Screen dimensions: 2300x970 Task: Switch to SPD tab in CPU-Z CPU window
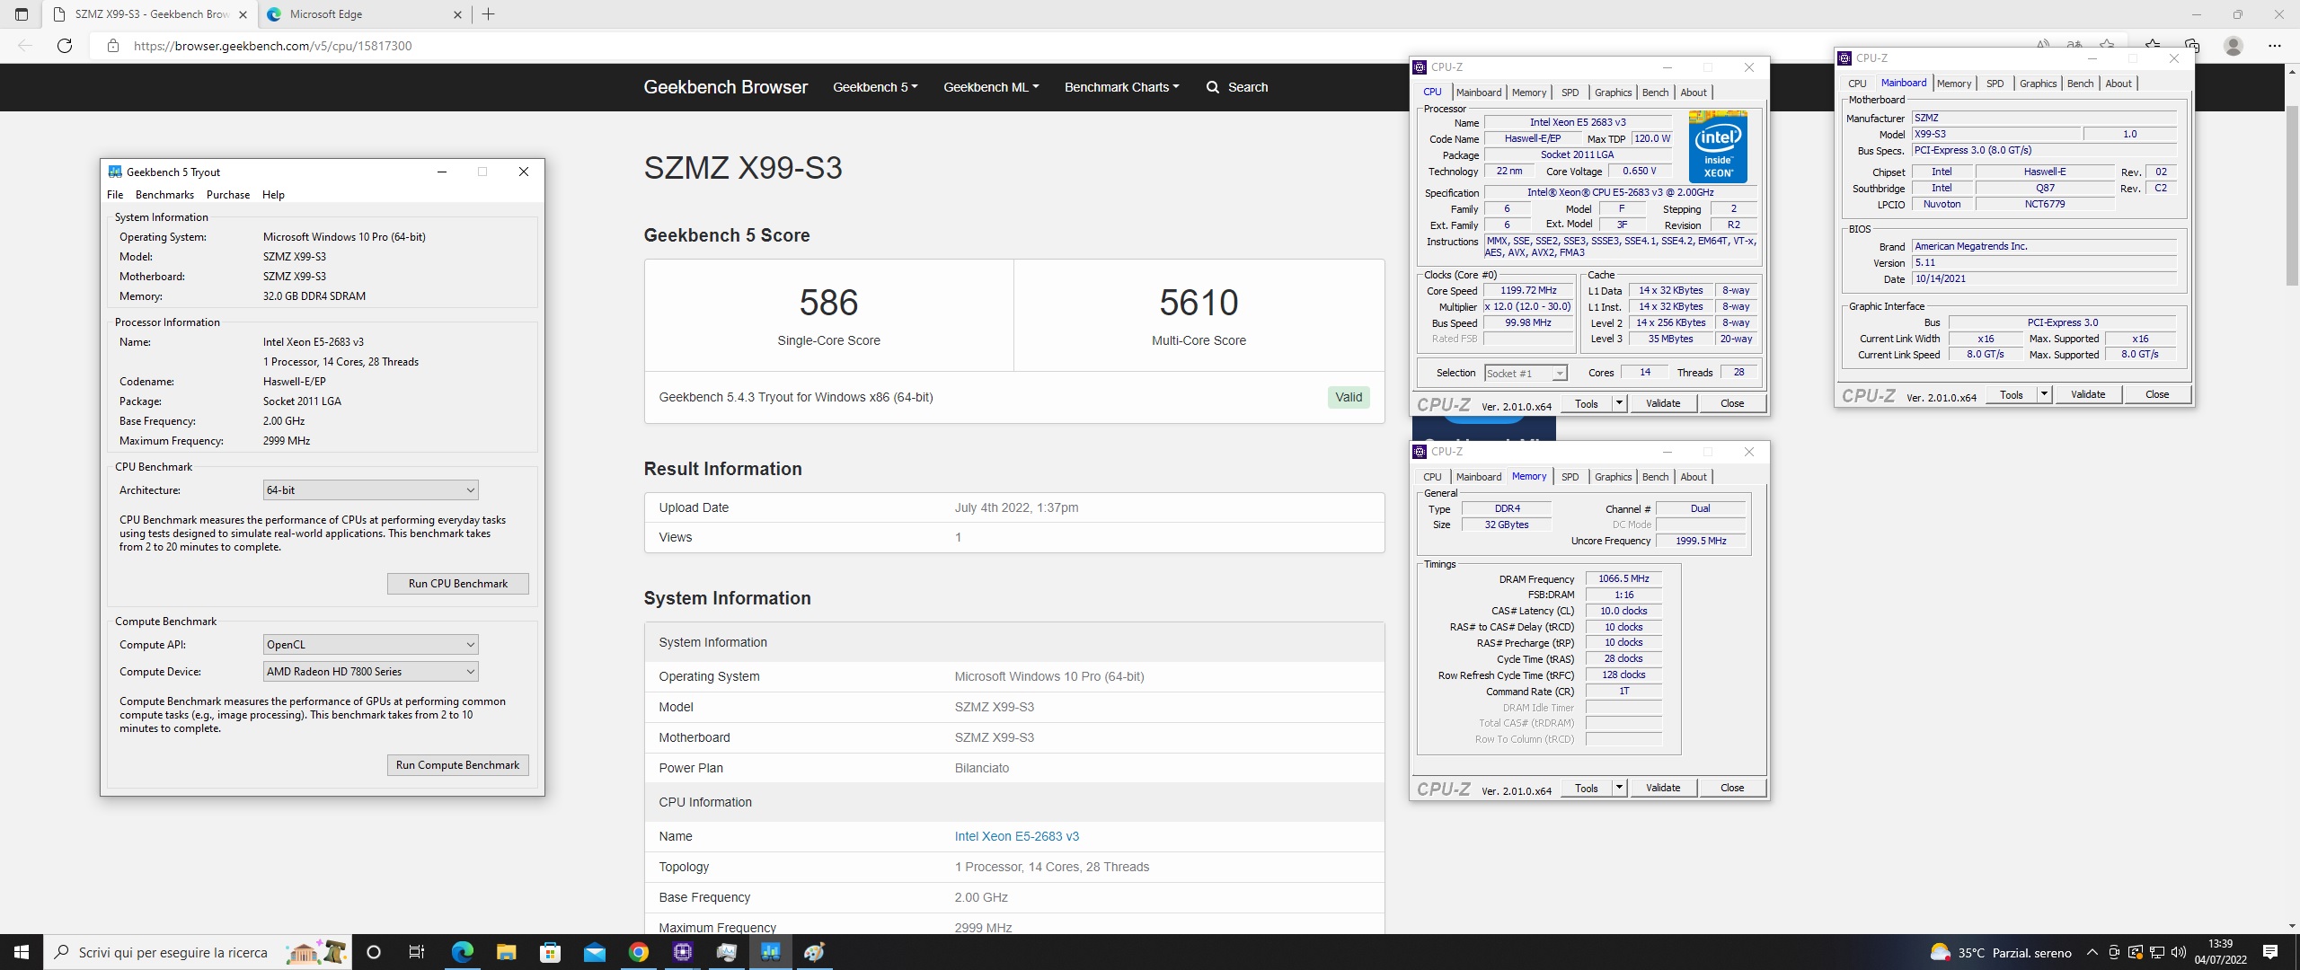[1570, 93]
